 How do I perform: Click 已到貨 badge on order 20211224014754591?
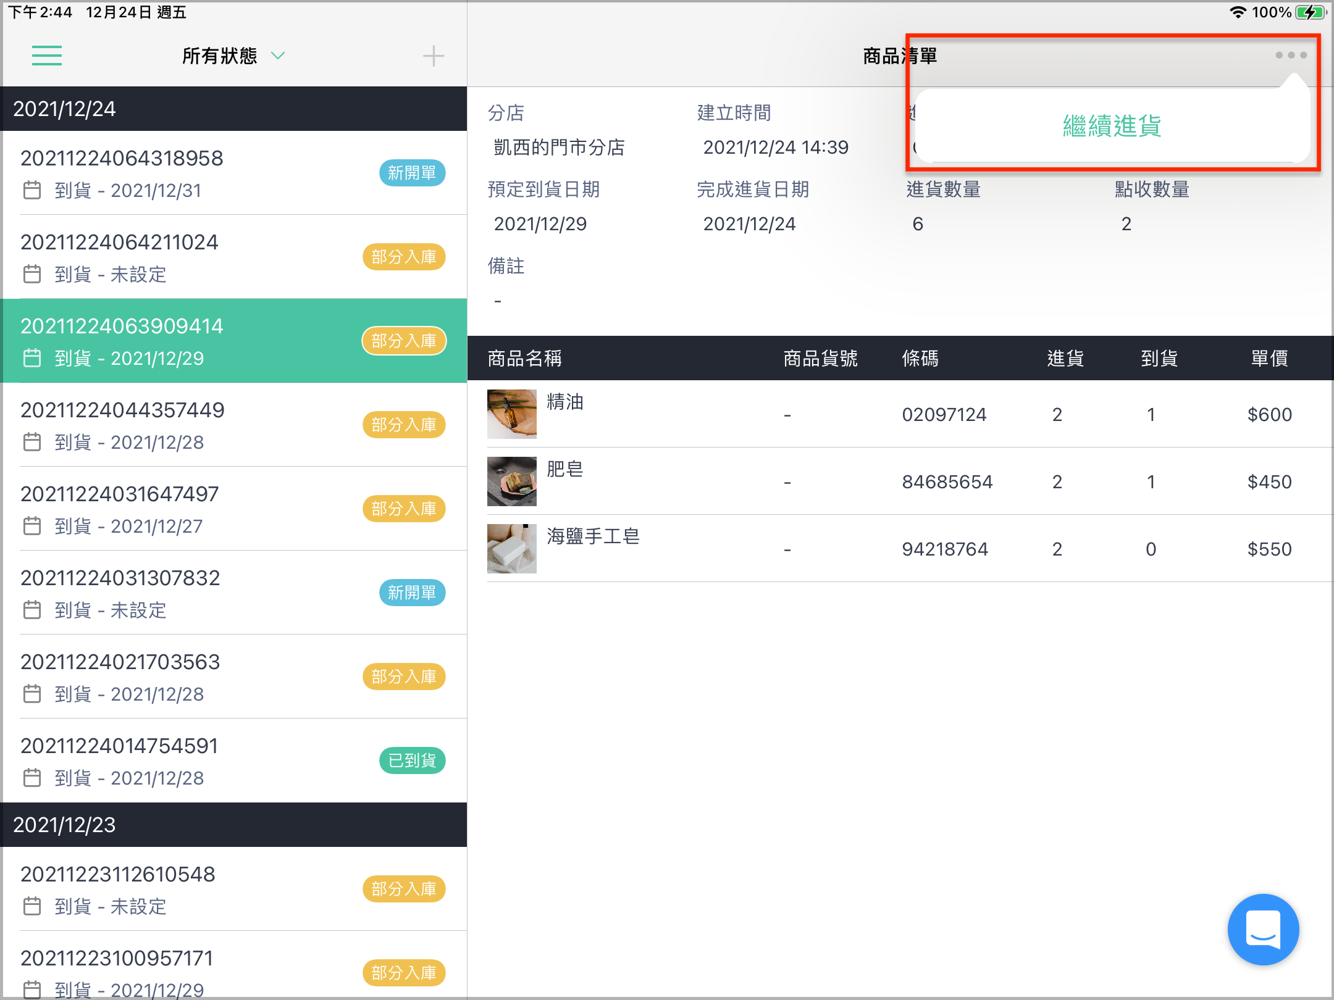(412, 760)
